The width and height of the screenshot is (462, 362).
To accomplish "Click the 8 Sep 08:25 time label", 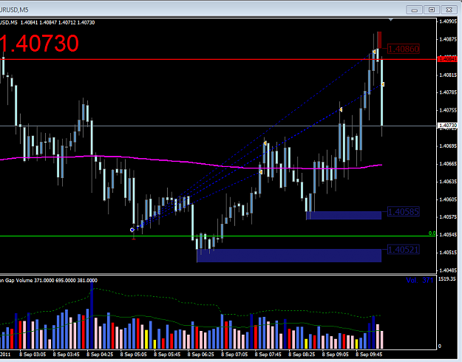I will click(302, 355).
